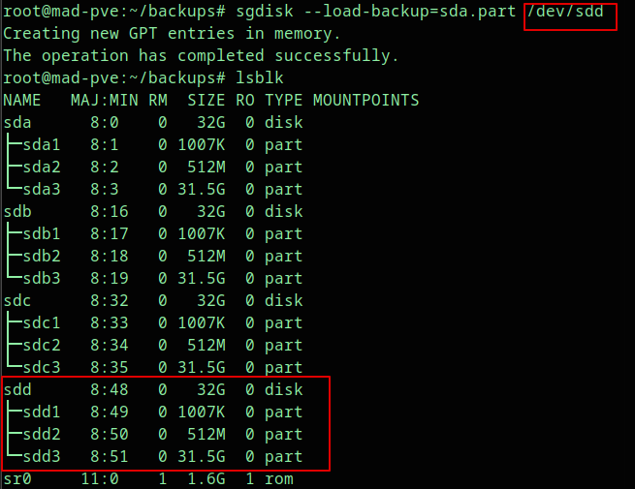Click the 8:48 major:minor value
Viewport: 635px width, 489px height.
(110, 389)
